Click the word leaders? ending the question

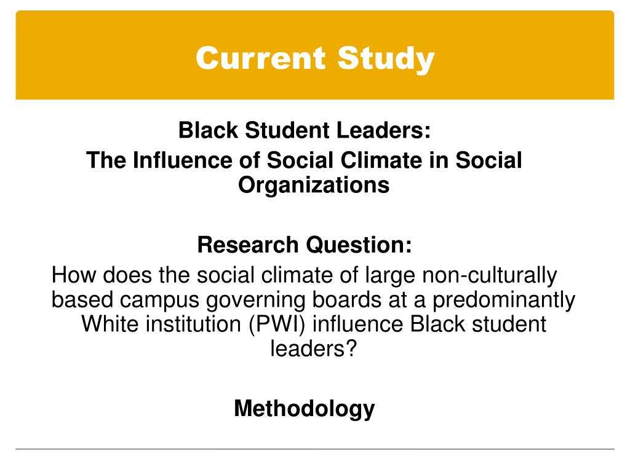click(313, 348)
